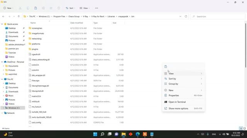
Task: Navigate to Program Files breadcrumb
Action: [59, 16]
